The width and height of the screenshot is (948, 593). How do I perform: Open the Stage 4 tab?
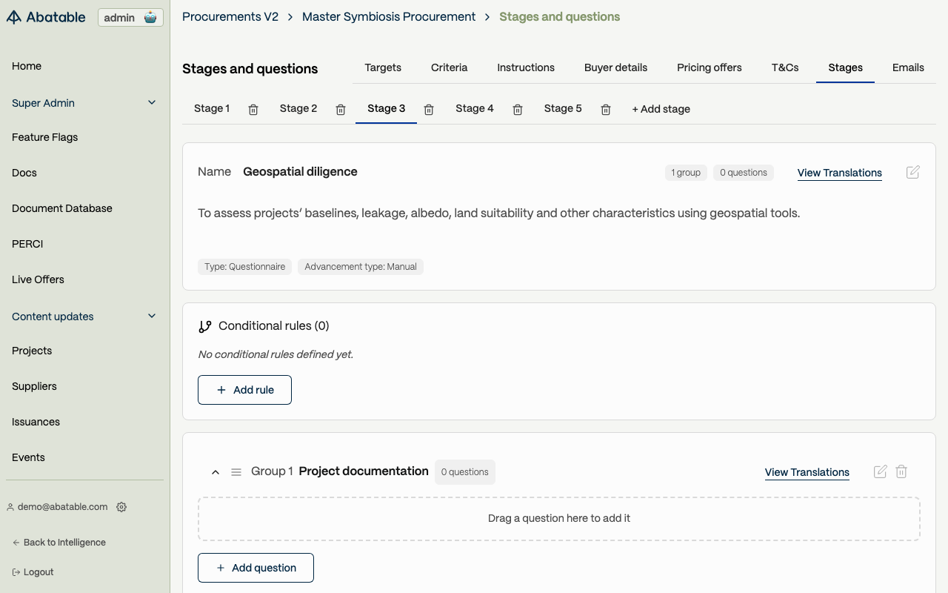(474, 108)
